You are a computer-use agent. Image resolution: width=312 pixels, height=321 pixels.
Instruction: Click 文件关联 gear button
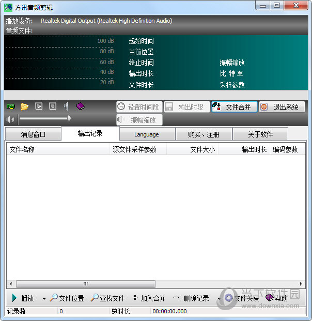pos(242,298)
